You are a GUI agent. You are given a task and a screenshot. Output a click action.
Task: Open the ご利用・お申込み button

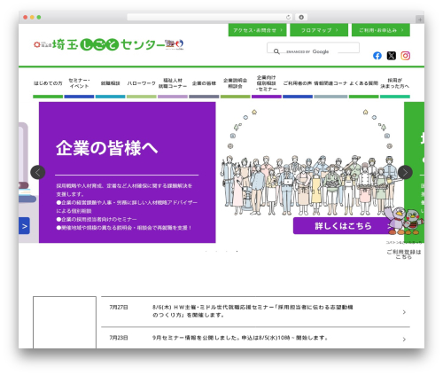pyautogui.click(x=381, y=30)
